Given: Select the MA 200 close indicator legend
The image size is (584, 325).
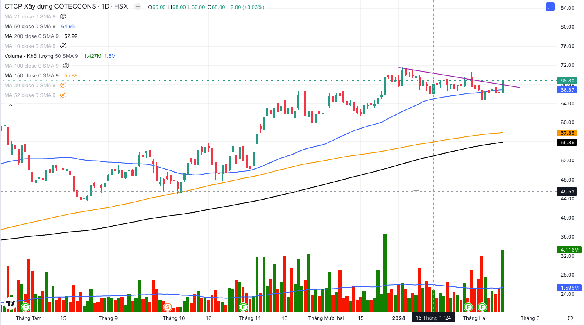Looking at the screenshot, I should (32, 36).
